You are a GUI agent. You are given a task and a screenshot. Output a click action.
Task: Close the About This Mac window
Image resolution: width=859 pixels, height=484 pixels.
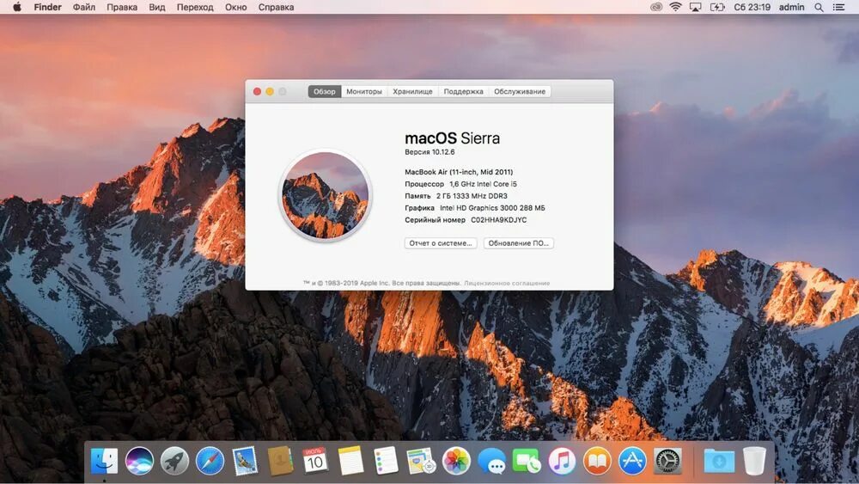[257, 91]
